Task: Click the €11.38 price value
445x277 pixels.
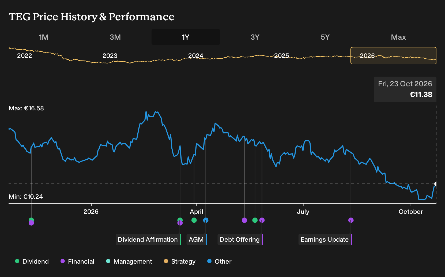Action: pyautogui.click(x=421, y=95)
